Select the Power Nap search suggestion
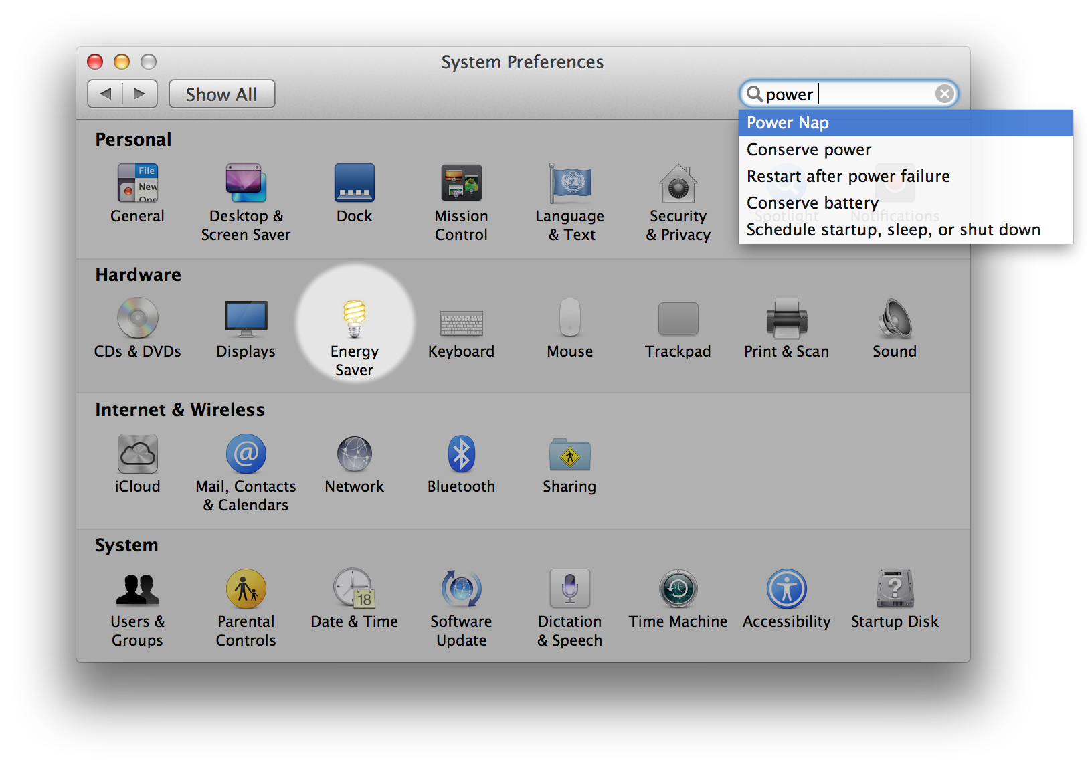The height and width of the screenshot is (768, 1092). 906,123
